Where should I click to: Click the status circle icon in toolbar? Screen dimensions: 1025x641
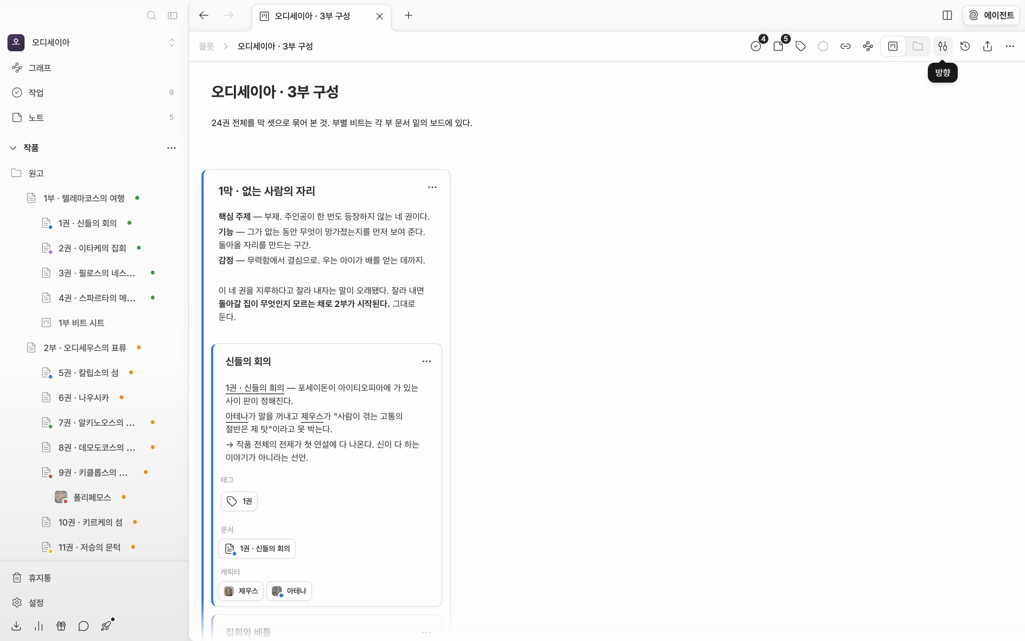(x=823, y=46)
